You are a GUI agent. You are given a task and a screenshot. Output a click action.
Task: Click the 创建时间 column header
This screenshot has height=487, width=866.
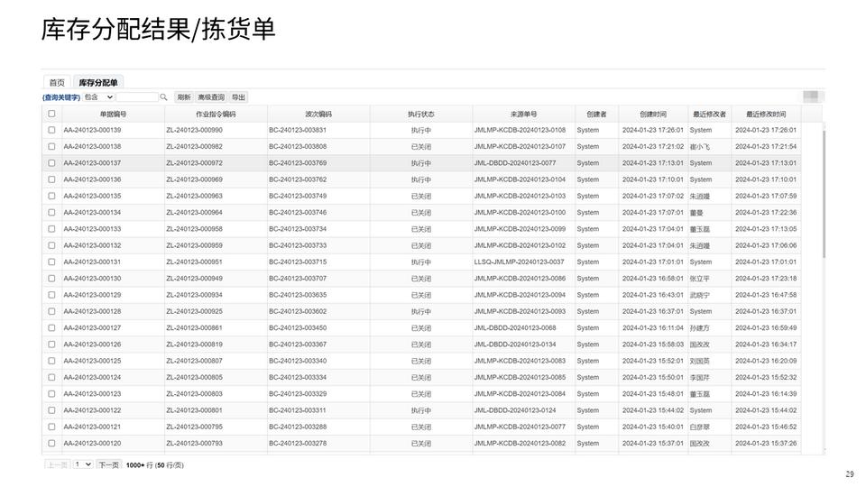(653, 115)
